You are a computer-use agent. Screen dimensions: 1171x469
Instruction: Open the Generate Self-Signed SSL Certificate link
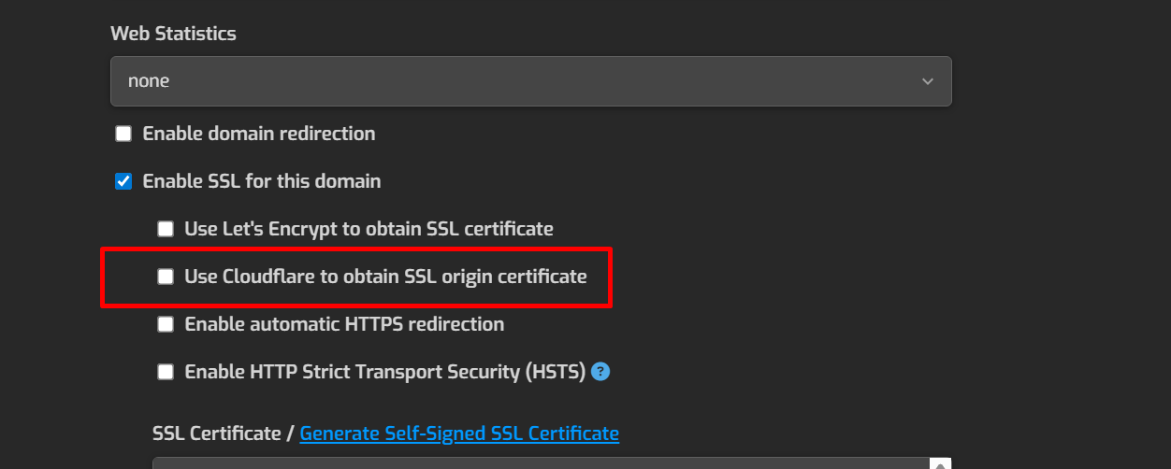pyautogui.click(x=459, y=433)
